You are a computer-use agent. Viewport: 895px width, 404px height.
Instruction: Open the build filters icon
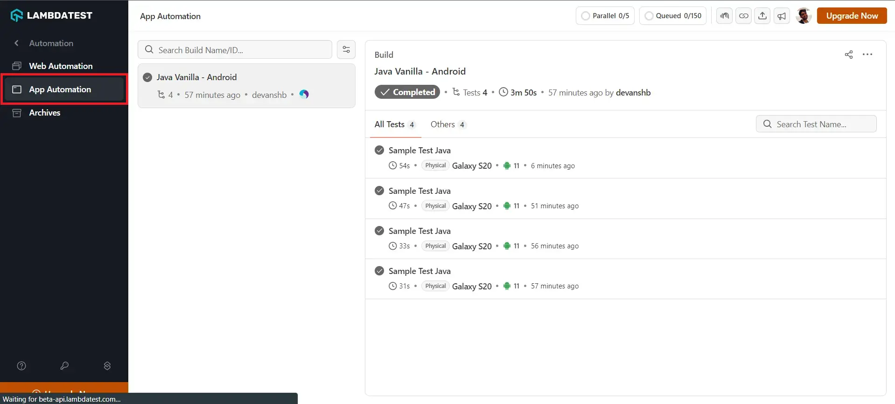(x=346, y=49)
